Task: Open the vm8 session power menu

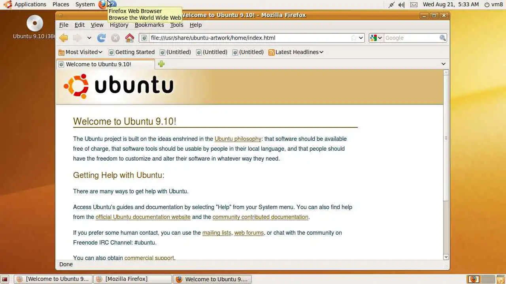Action: tap(493, 4)
